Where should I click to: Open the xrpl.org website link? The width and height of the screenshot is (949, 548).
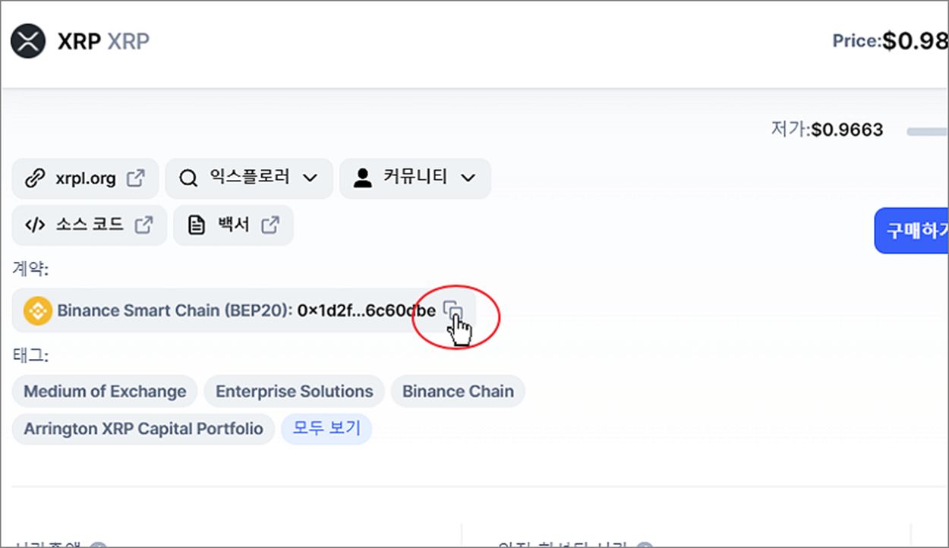coord(85,179)
